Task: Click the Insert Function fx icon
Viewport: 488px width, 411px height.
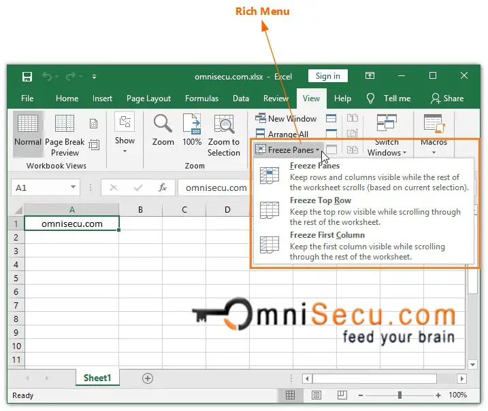Action: tap(163, 187)
